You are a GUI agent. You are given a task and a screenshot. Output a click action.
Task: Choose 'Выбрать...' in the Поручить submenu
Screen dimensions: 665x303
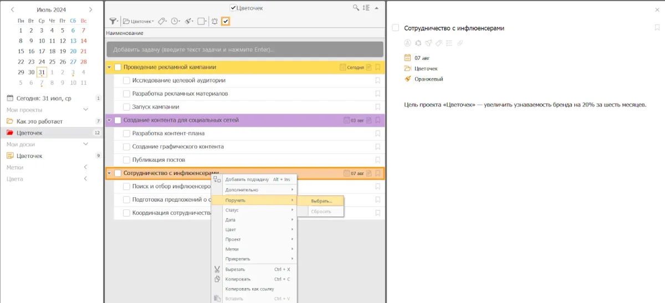click(x=321, y=201)
